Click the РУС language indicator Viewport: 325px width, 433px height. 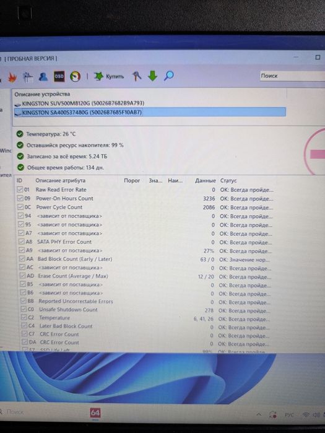(289, 415)
